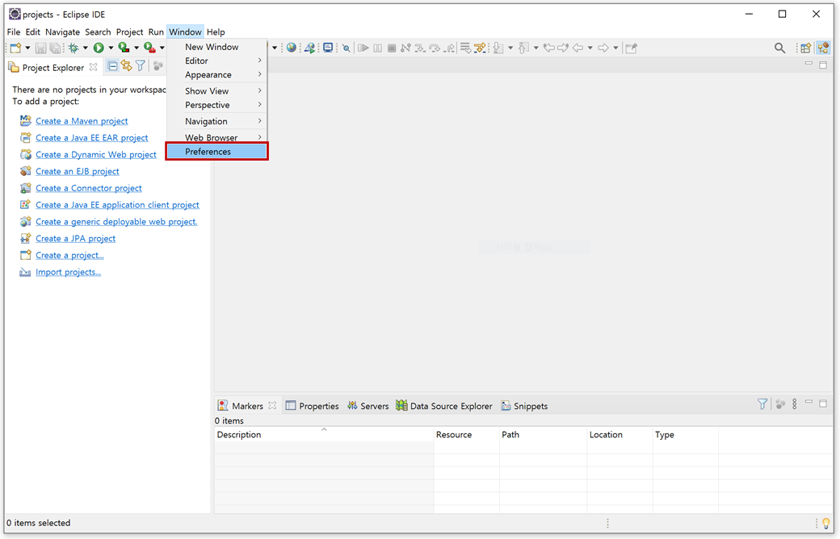This screenshot has height=539, width=840.
Task: Click the Terminate stop icon
Action: tap(392, 48)
